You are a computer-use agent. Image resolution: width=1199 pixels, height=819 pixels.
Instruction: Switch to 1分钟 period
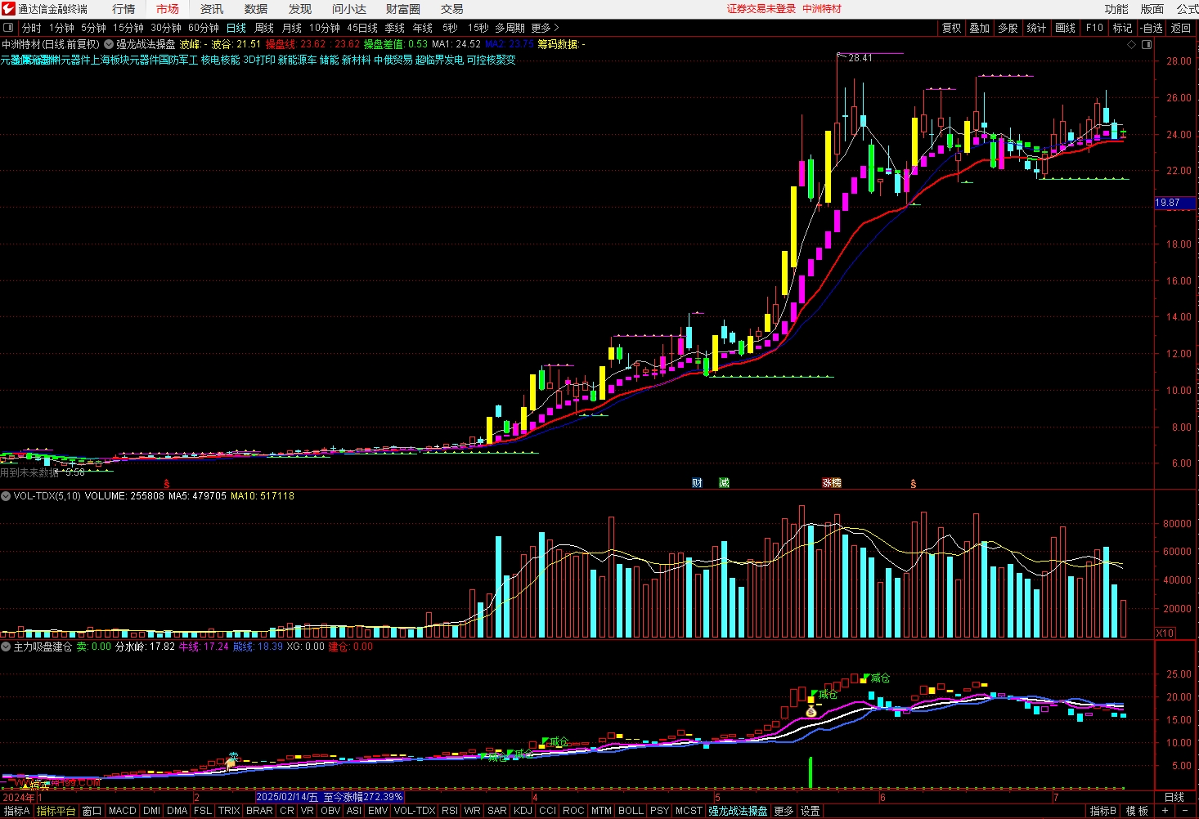click(62, 28)
